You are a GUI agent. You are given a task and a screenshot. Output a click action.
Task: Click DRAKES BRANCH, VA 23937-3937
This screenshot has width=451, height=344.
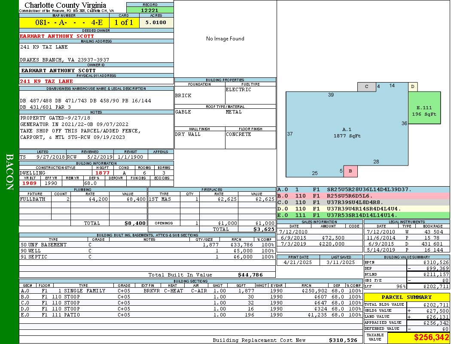tap(64, 60)
